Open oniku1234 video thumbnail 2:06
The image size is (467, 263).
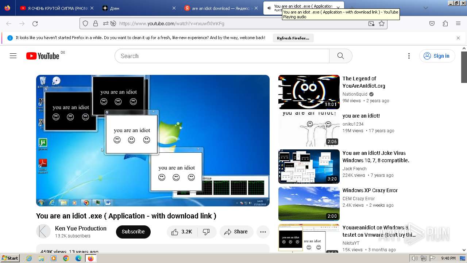point(309,129)
